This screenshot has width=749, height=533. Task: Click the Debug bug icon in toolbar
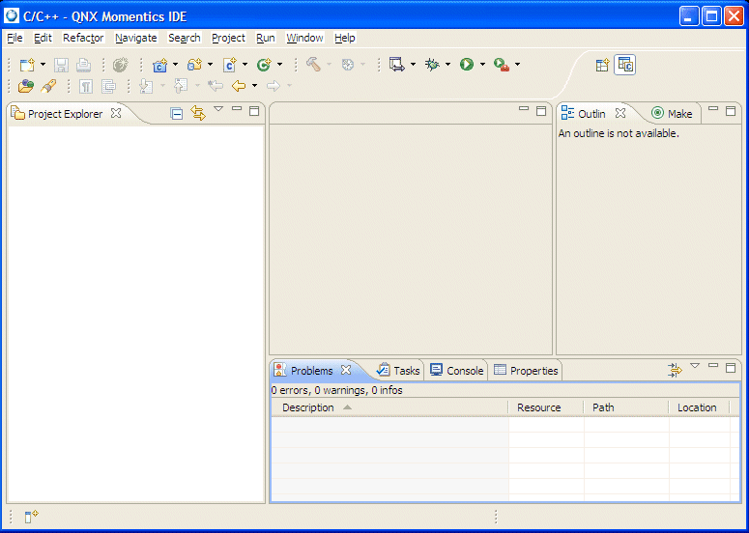pyautogui.click(x=432, y=65)
